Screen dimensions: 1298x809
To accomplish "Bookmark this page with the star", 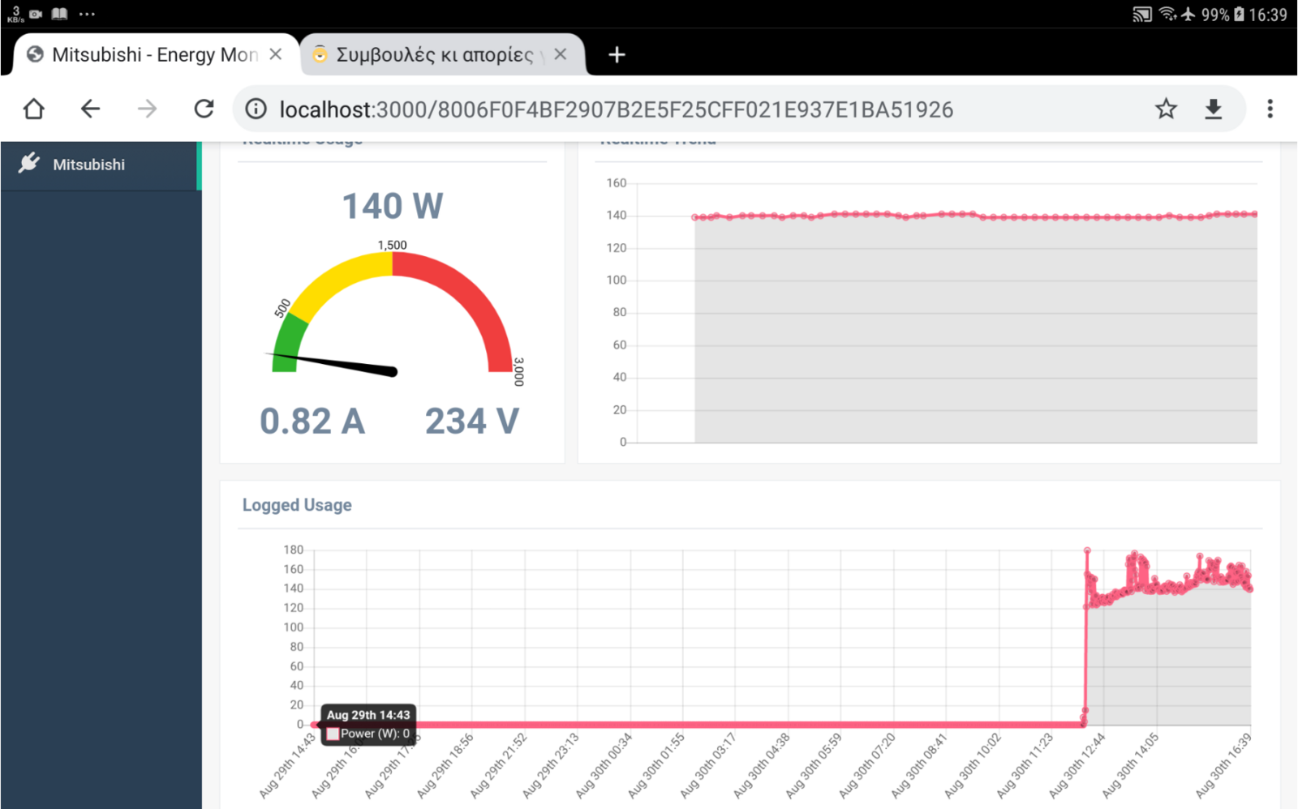I will point(1166,109).
